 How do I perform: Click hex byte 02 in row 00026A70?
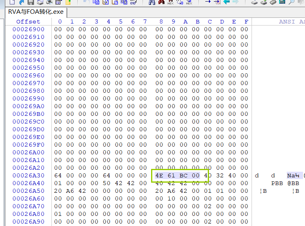coord(208,206)
